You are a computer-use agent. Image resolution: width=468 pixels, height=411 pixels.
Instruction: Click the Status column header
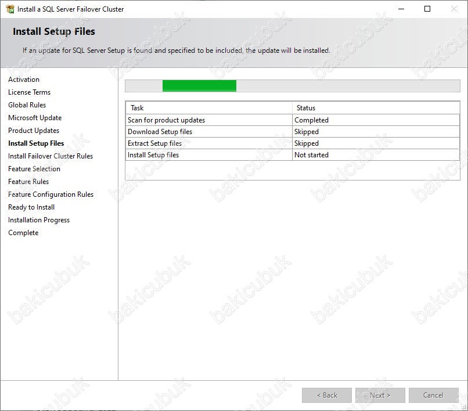point(376,108)
